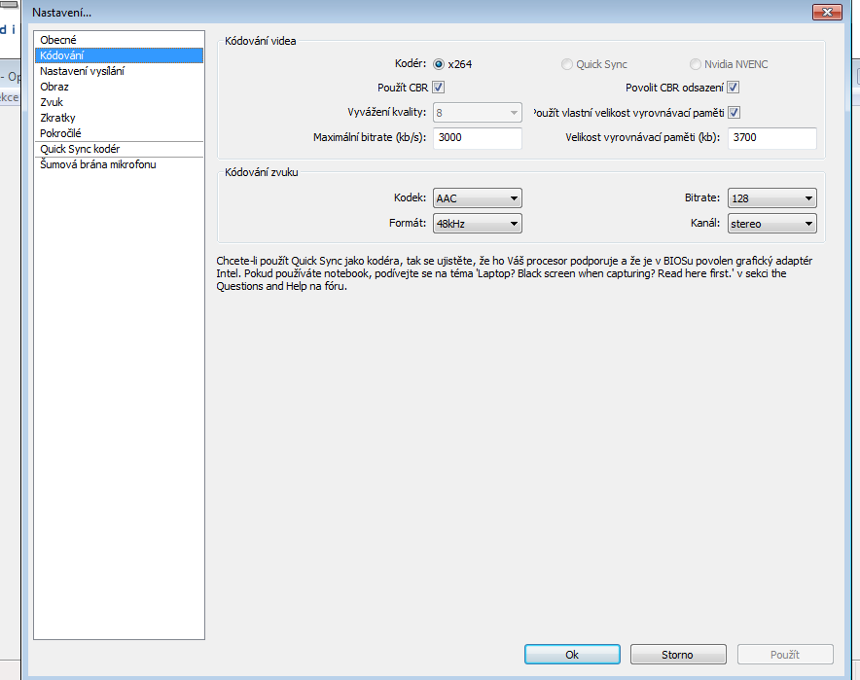Screen dimensions: 860x680
Task: Switch to the Zvuk settings section
Action: (53, 102)
